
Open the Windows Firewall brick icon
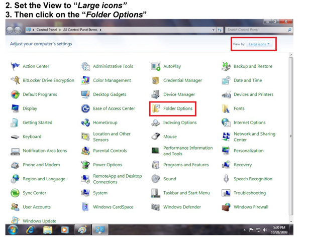click(226, 207)
